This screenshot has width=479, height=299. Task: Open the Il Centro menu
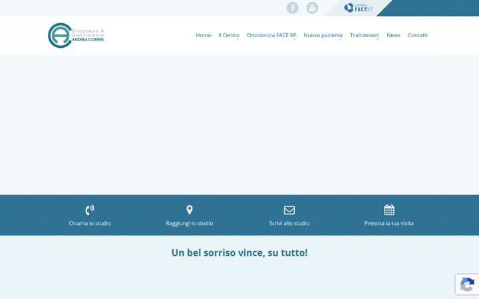pos(229,35)
